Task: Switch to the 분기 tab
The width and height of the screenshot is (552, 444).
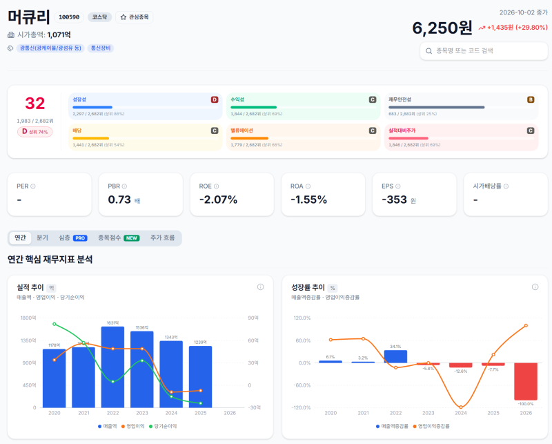Action: click(42, 238)
